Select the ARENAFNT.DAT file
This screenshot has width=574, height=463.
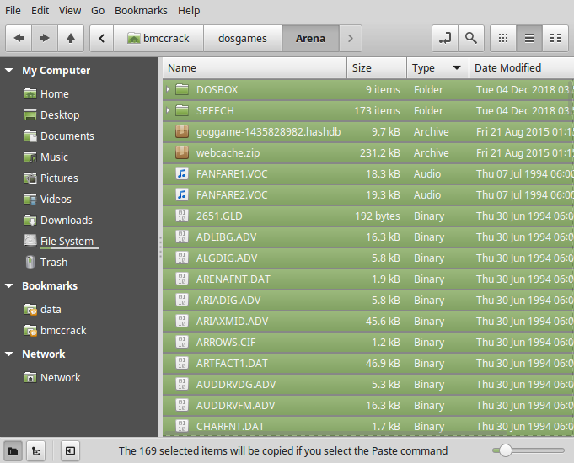point(367,279)
